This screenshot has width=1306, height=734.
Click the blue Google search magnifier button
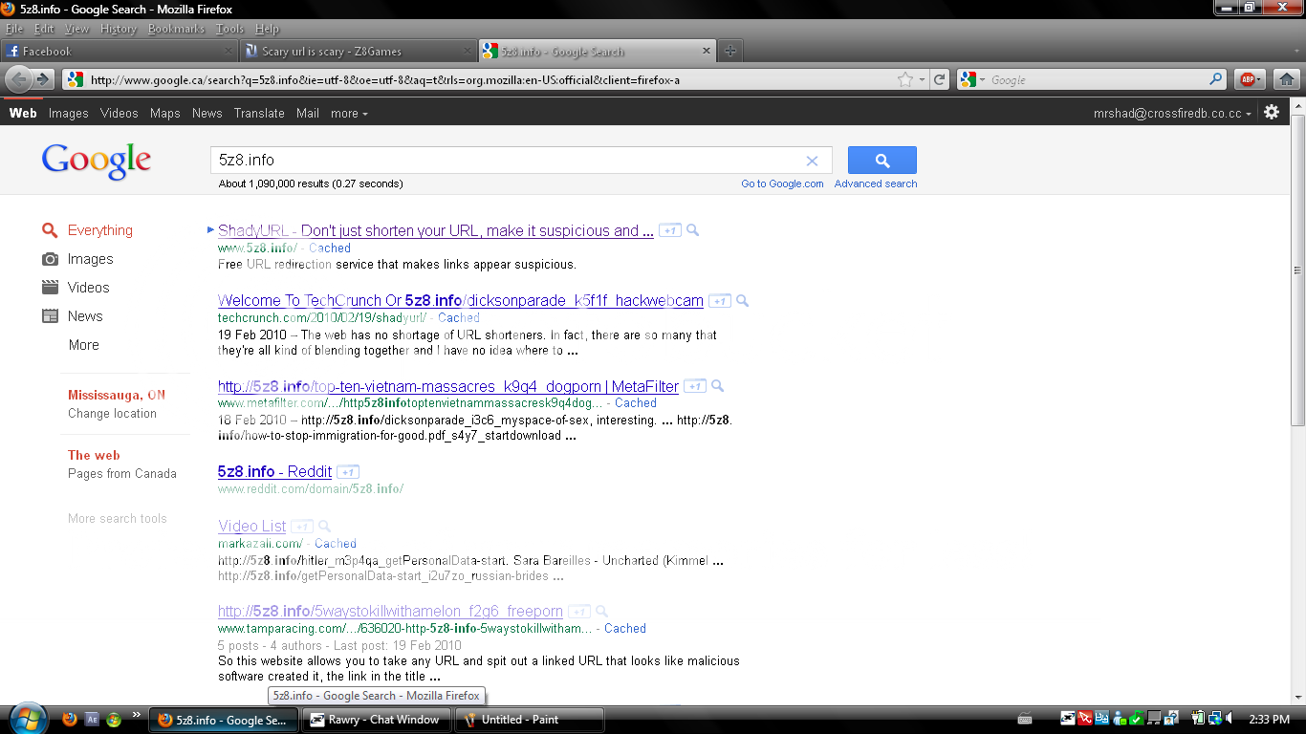pyautogui.click(x=882, y=160)
